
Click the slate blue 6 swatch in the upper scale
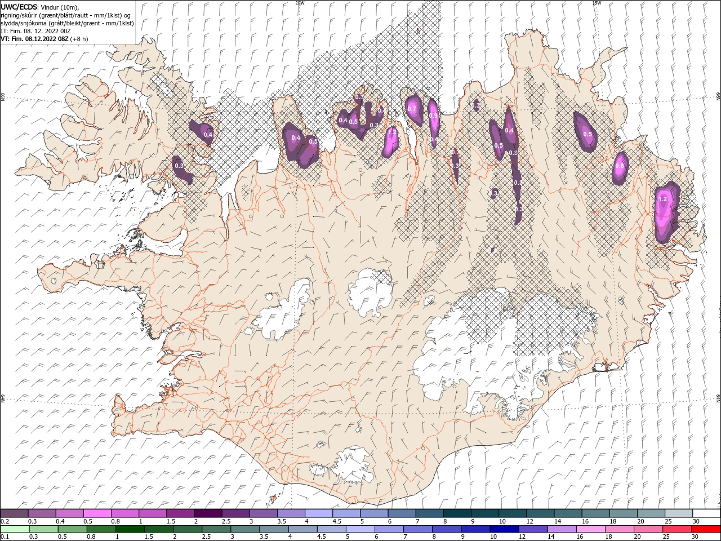click(401, 513)
